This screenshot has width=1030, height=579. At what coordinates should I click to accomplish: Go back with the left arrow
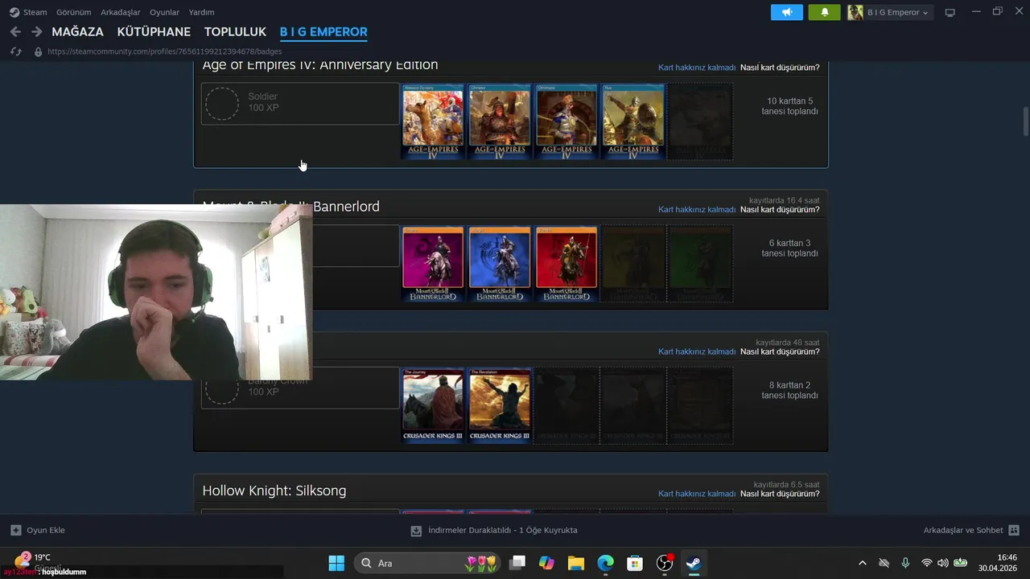pyautogui.click(x=15, y=32)
